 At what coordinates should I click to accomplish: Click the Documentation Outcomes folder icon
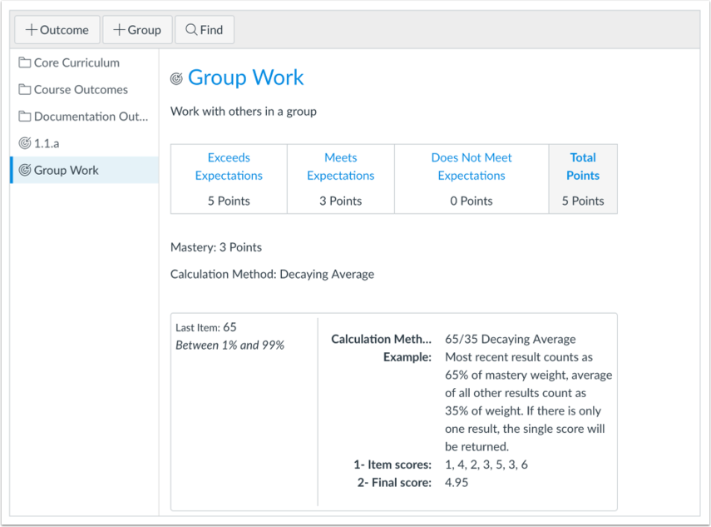tap(24, 117)
